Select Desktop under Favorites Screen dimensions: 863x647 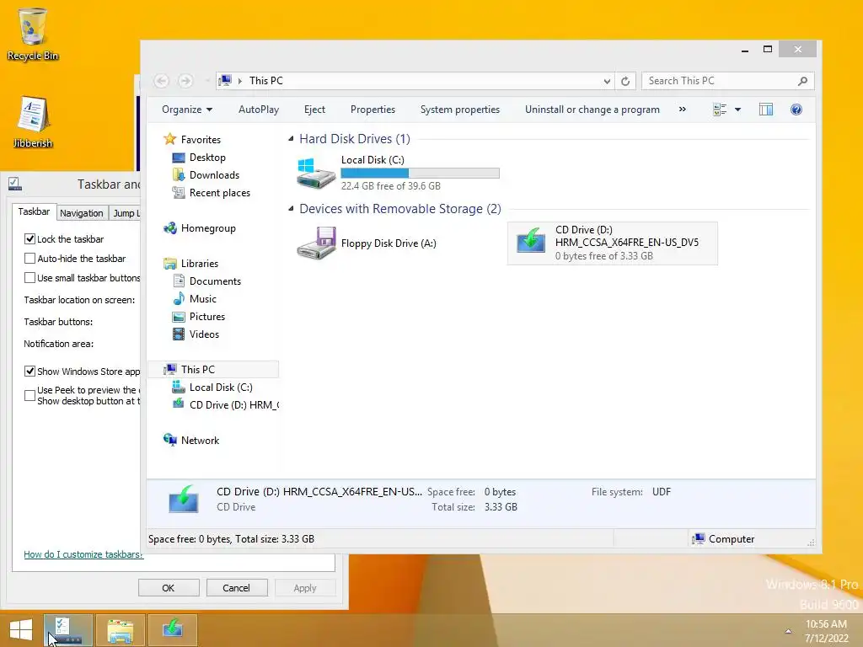(x=199, y=158)
